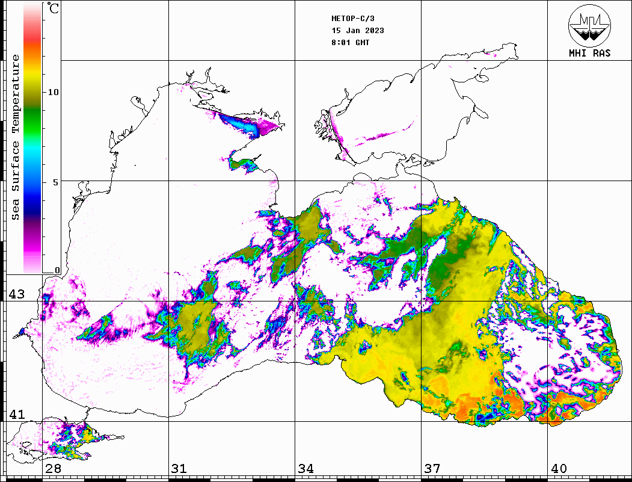
Task: Click the "MHI RAS" label text
Action: click(589, 53)
